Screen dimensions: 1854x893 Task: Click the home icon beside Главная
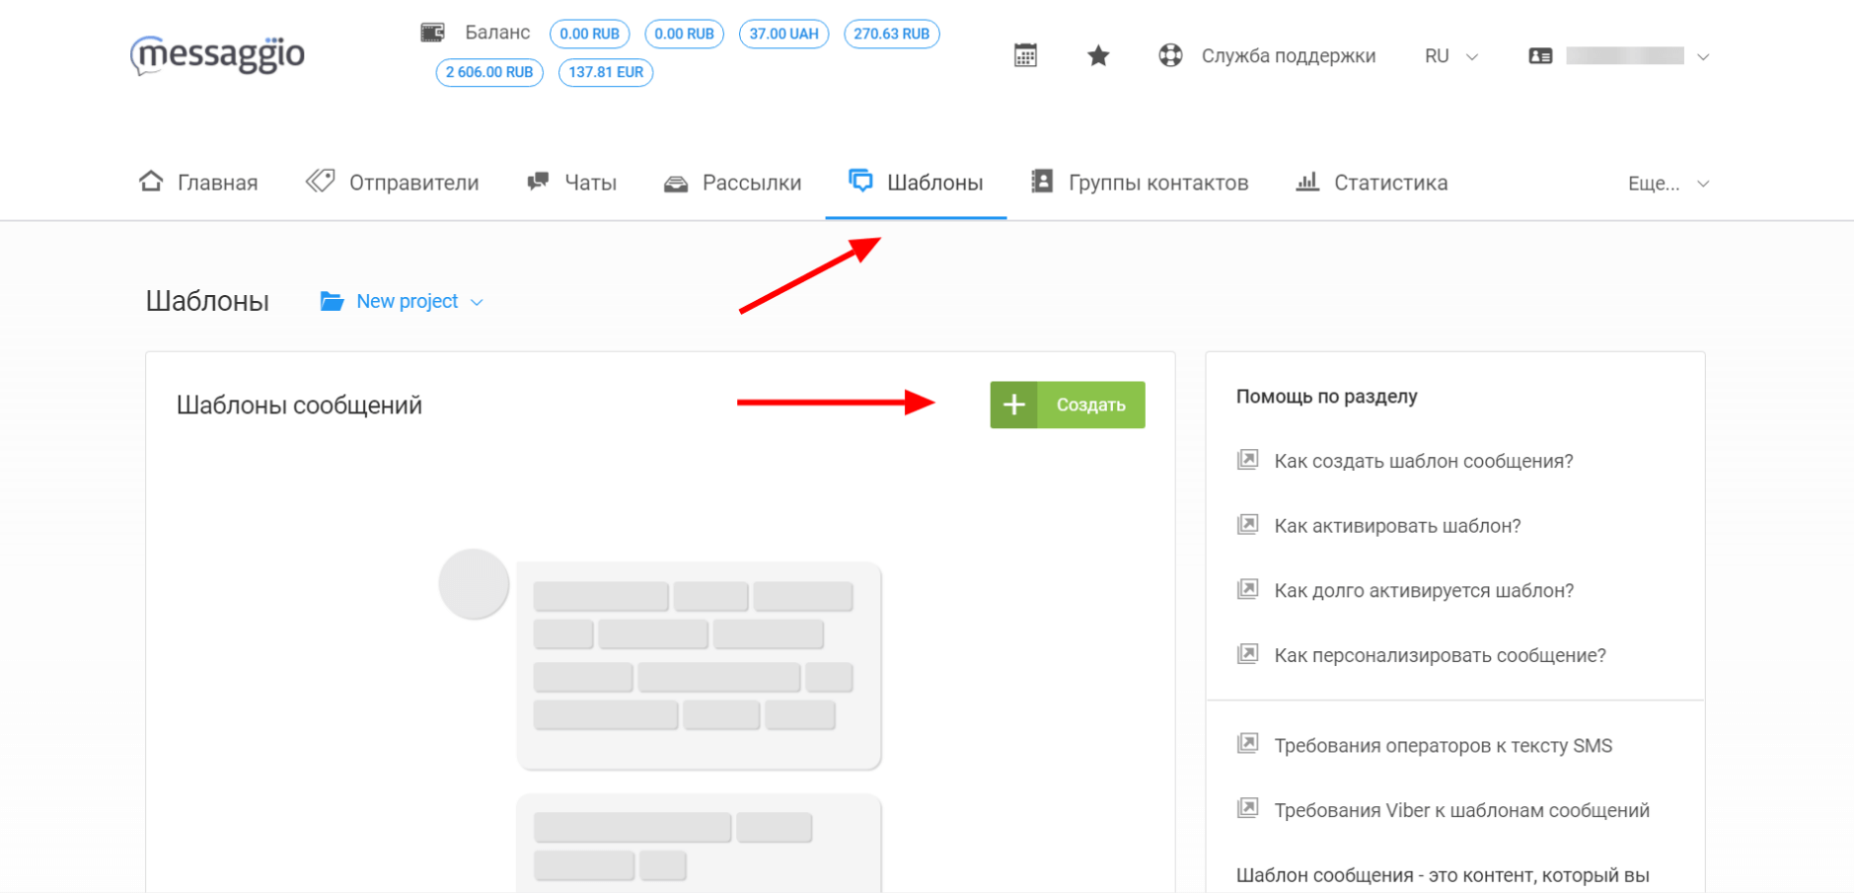pos(151,182)
